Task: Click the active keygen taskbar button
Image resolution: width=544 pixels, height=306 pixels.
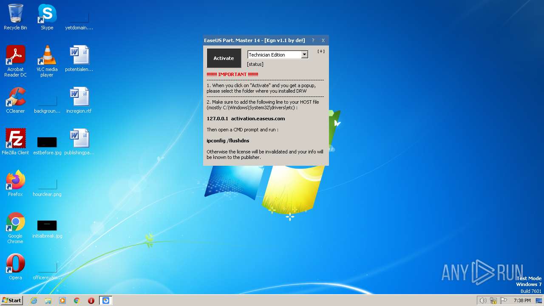Action: [x=106, y=300]
